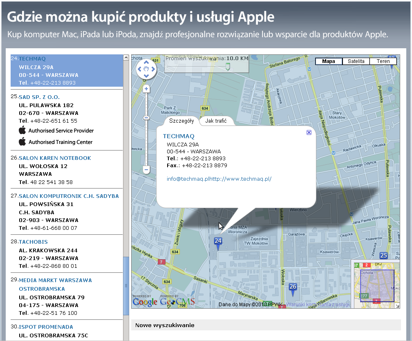Start a new search via Nowe wyszukiwanie

[x=165, y=325]
